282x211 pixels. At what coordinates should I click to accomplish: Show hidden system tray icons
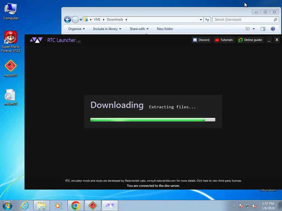tap(234, 206)
